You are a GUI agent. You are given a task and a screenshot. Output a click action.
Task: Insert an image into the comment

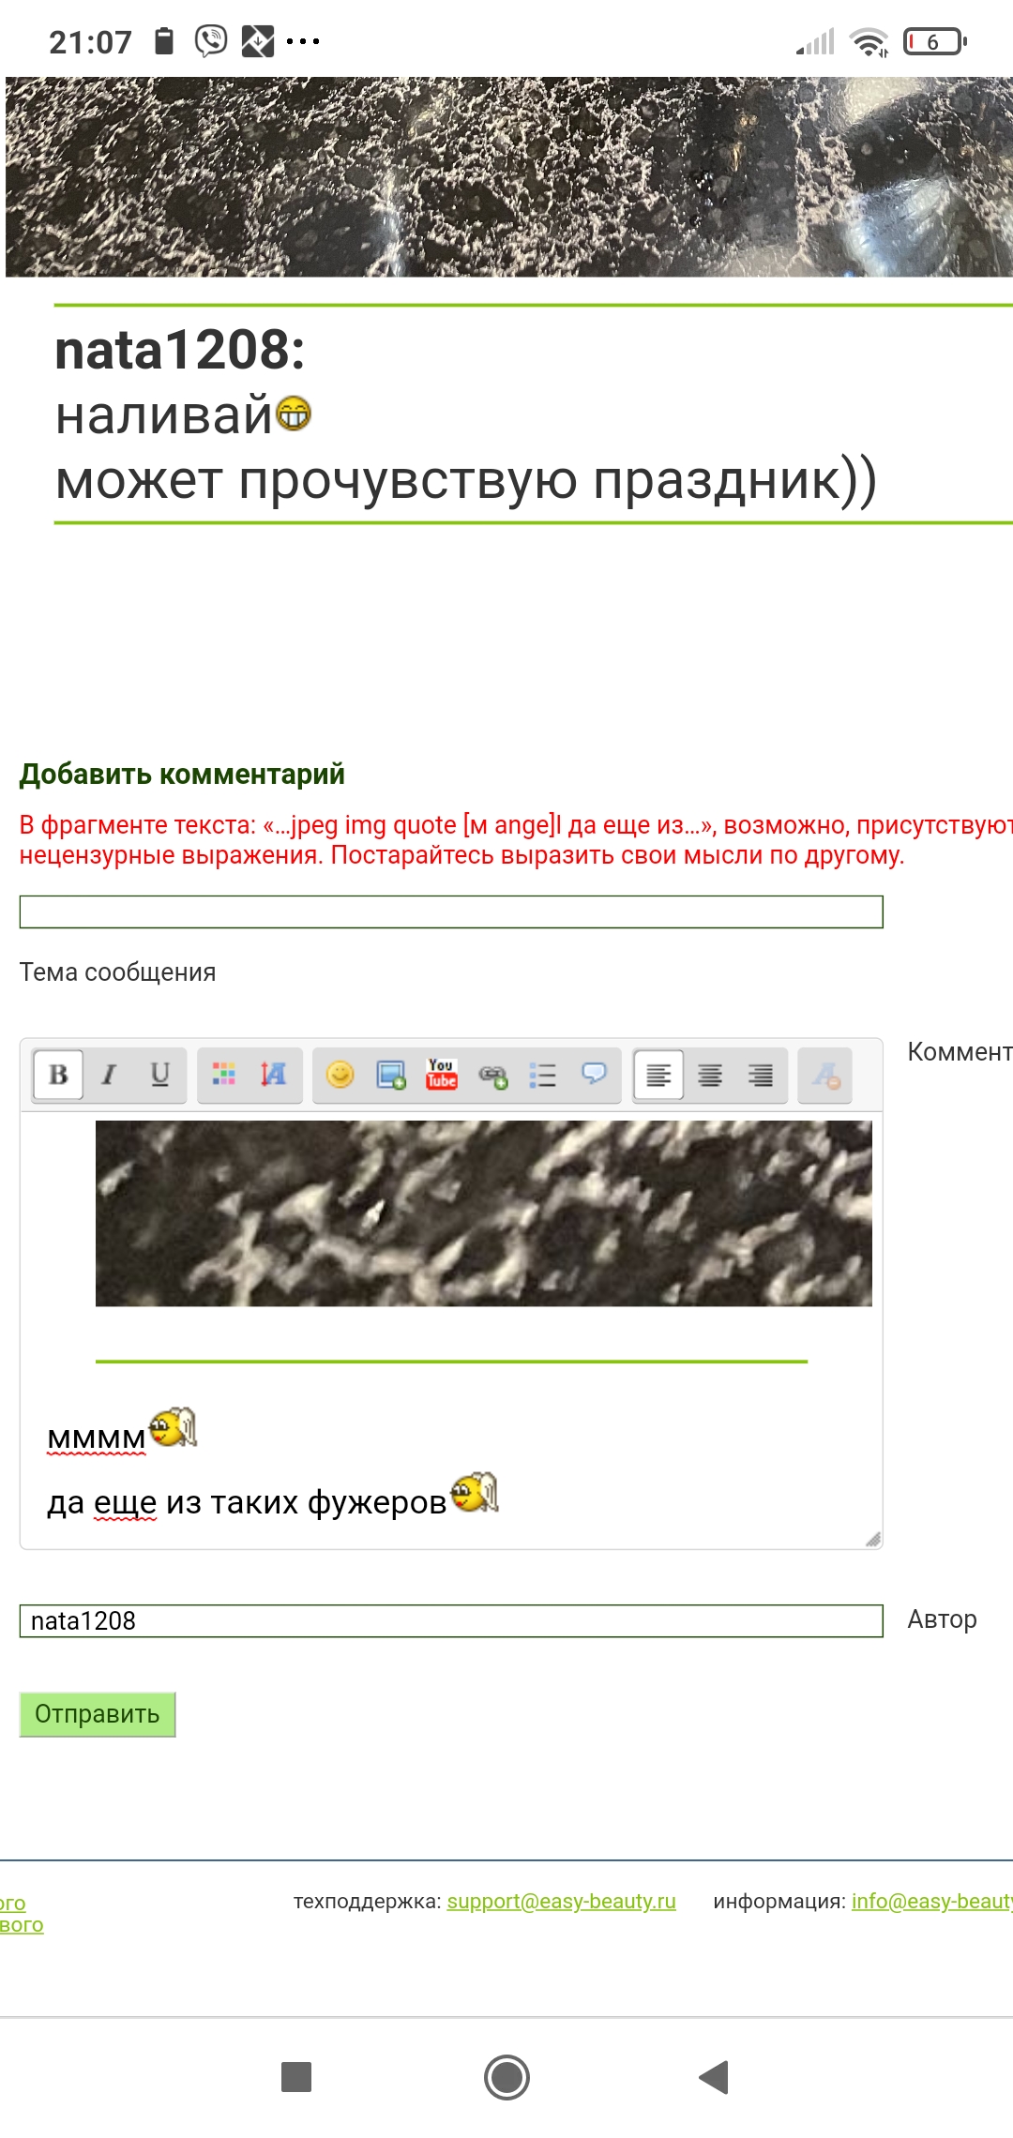[x=390, y=1075]
